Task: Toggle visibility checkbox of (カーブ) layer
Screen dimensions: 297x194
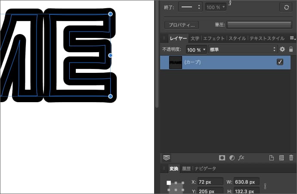Action: click(280, 62)
